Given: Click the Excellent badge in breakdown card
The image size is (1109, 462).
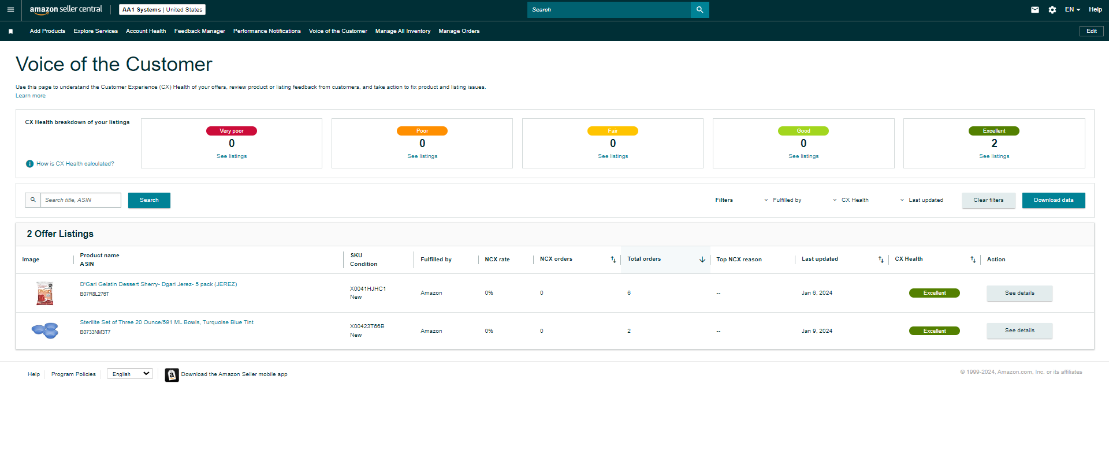Looking at the screenshot, I should [994, 131].
